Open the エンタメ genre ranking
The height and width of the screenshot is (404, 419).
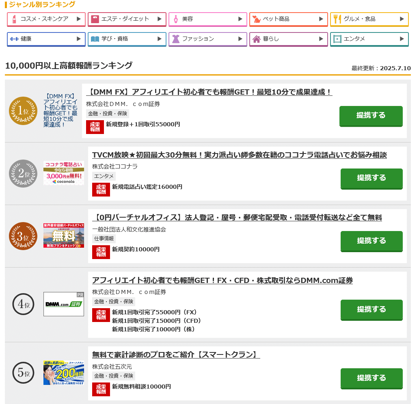[369, 39]
